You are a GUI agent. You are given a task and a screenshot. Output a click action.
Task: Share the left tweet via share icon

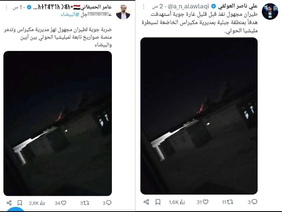pos(9,203)
